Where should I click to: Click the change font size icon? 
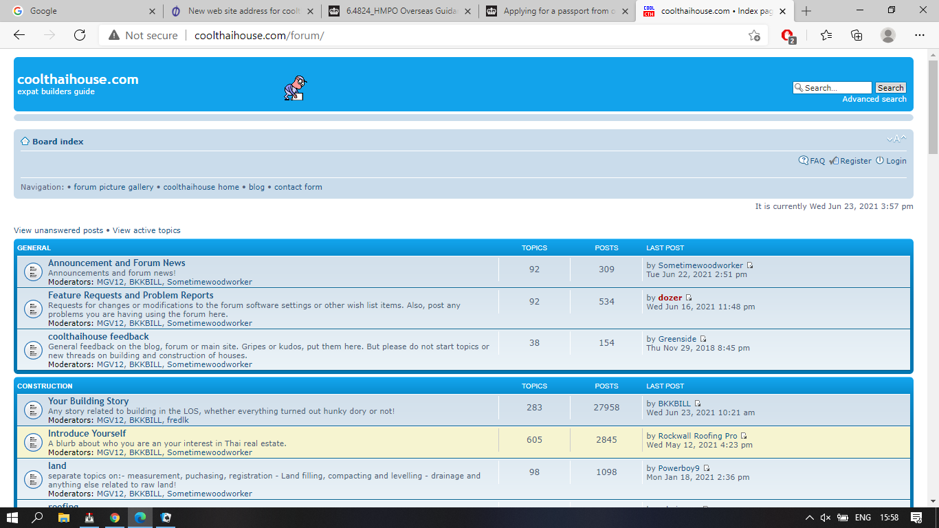click(x=896, y=140)
